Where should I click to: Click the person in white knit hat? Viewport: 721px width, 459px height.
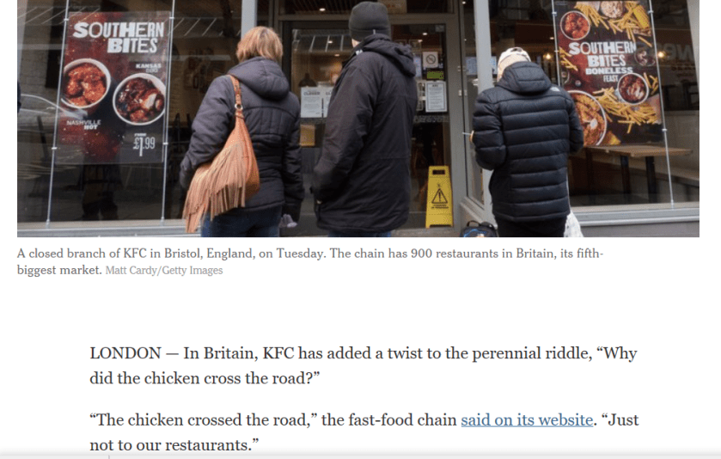[x=526, y=143]
